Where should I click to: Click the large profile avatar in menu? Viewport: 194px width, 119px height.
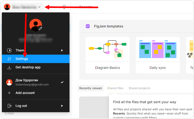click(35, 25)
